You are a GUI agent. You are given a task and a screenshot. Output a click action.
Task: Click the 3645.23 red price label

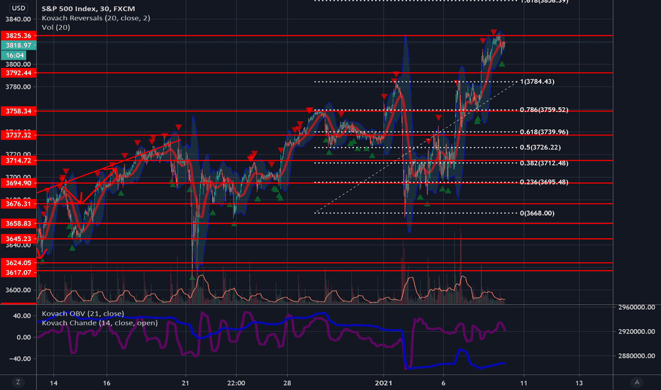18,239
